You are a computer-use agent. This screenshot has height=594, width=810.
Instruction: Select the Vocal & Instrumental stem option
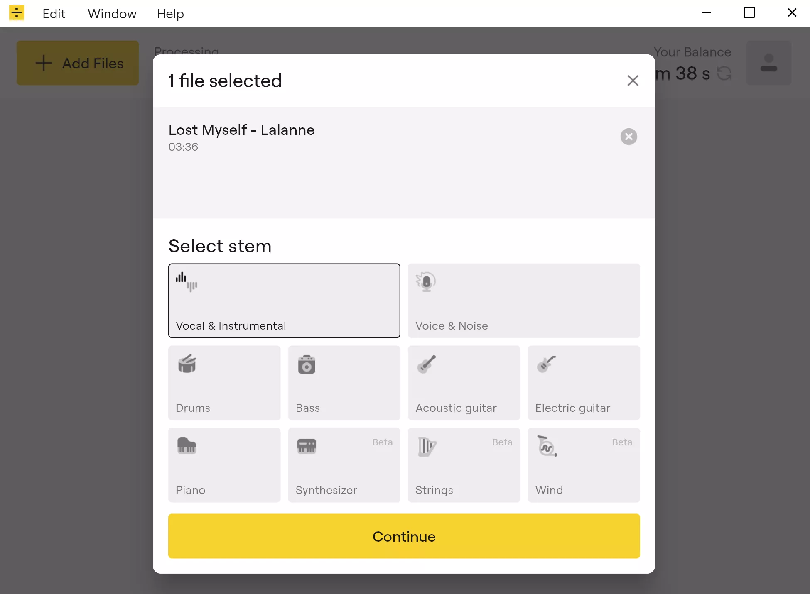[284, 301]
